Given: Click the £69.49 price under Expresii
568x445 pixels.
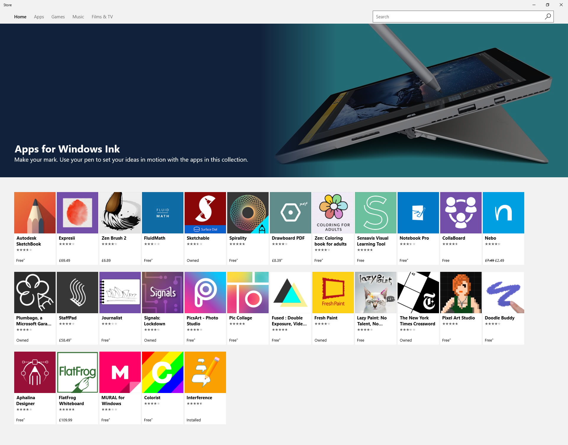Looking at the screenshot, I should click(x=64, y=261).
